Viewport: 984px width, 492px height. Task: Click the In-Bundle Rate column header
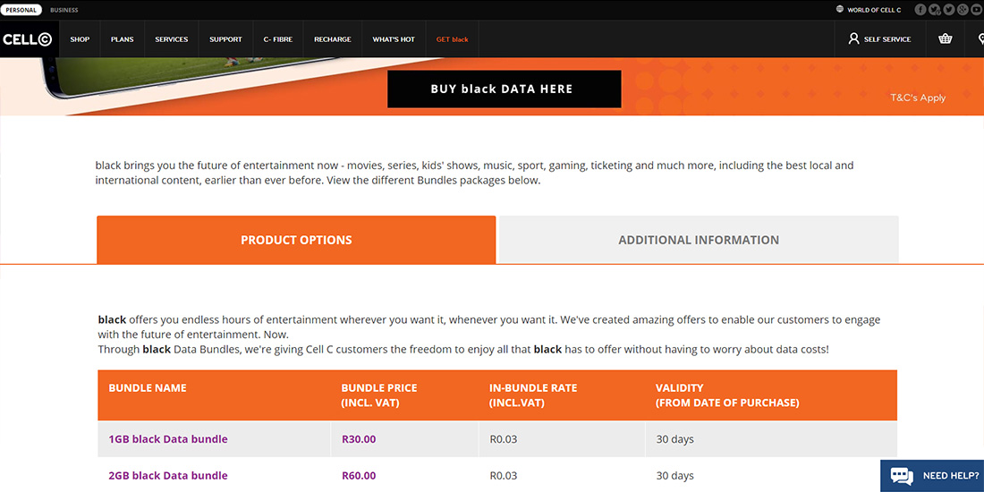click(532, 395)
